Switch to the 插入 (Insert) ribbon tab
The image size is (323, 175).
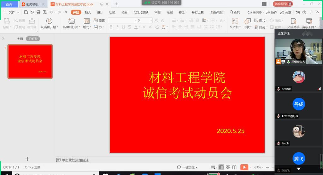(x=88, y=12)
